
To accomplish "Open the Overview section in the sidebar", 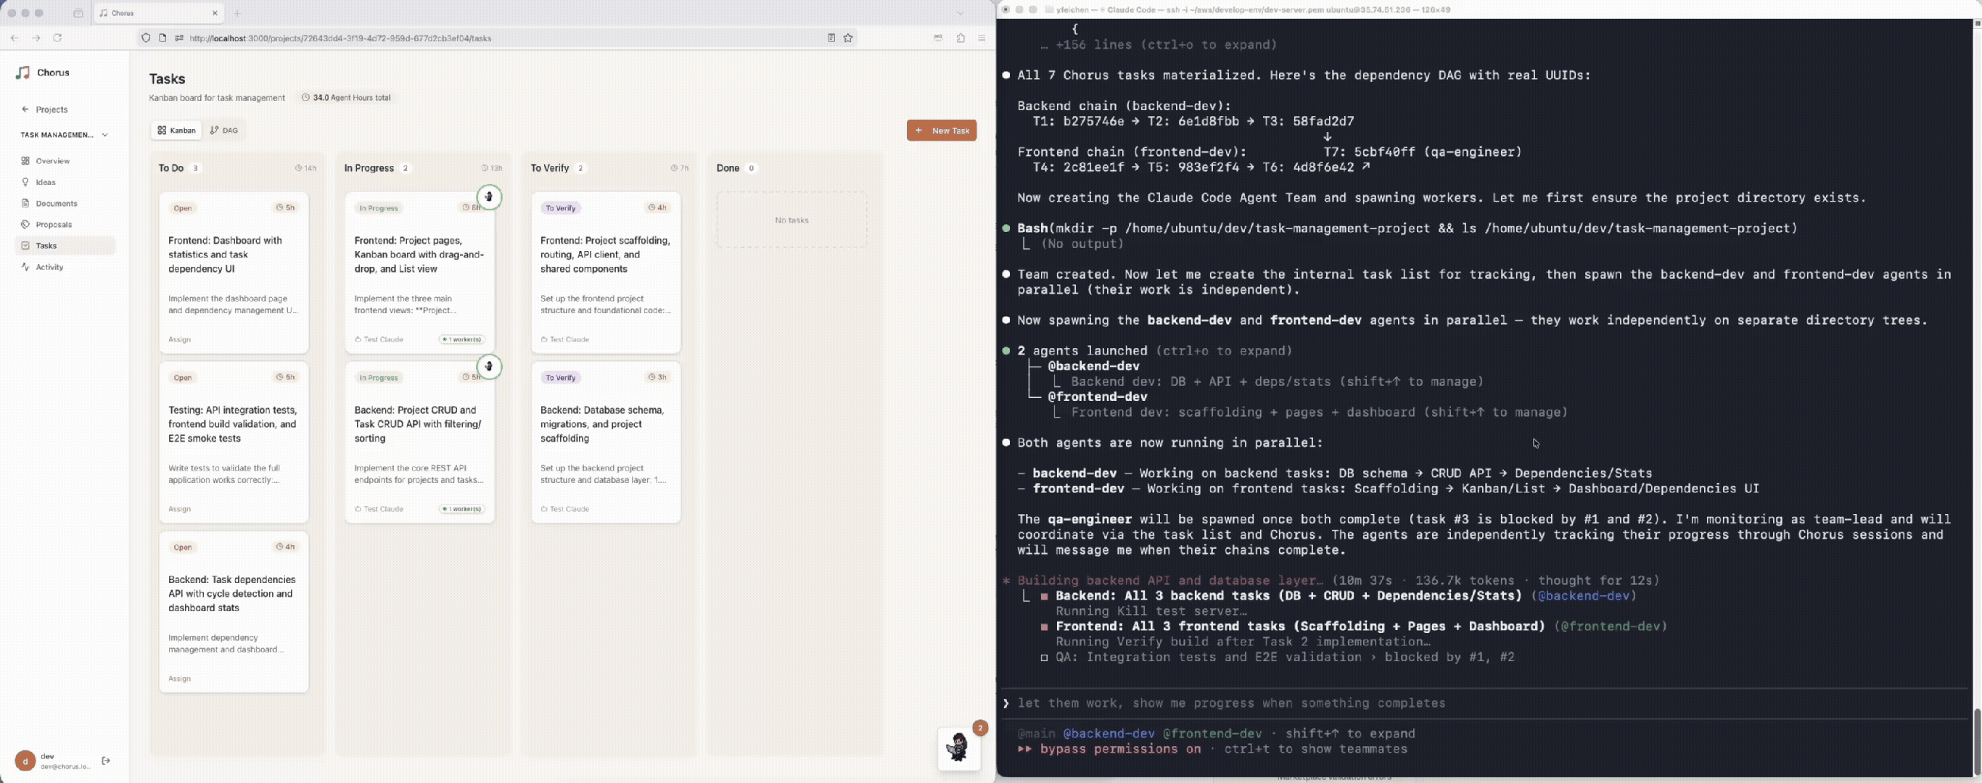I will tap(52, 161).
